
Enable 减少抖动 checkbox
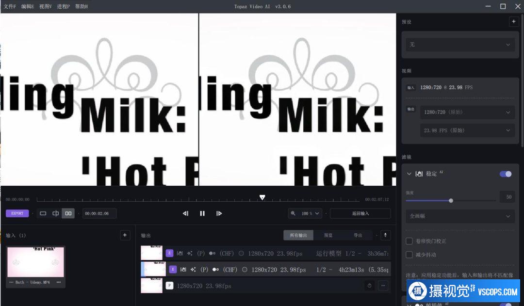[409, 255]
